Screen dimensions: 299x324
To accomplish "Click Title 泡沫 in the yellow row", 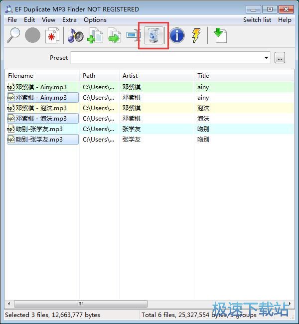I will [203, 108].
